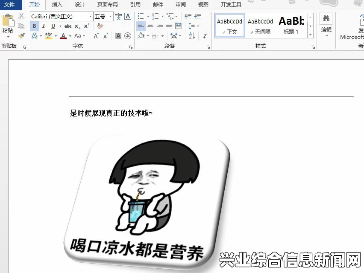This screenshot has width=364, height=273.
Task: Apply dark red font color
Action: coord(63,36)
